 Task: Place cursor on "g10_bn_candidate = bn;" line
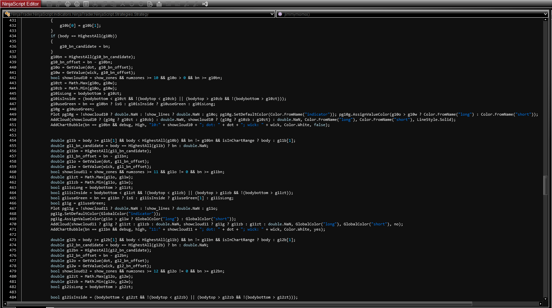85,46
